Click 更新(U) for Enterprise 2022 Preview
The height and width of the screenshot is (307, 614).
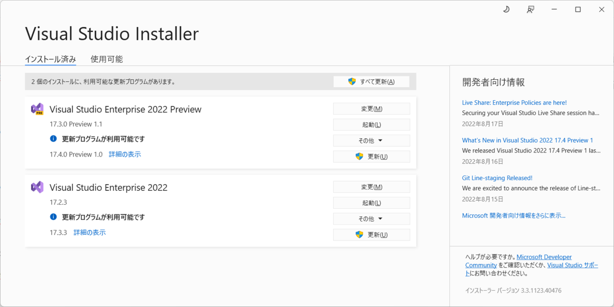point(371,156)
